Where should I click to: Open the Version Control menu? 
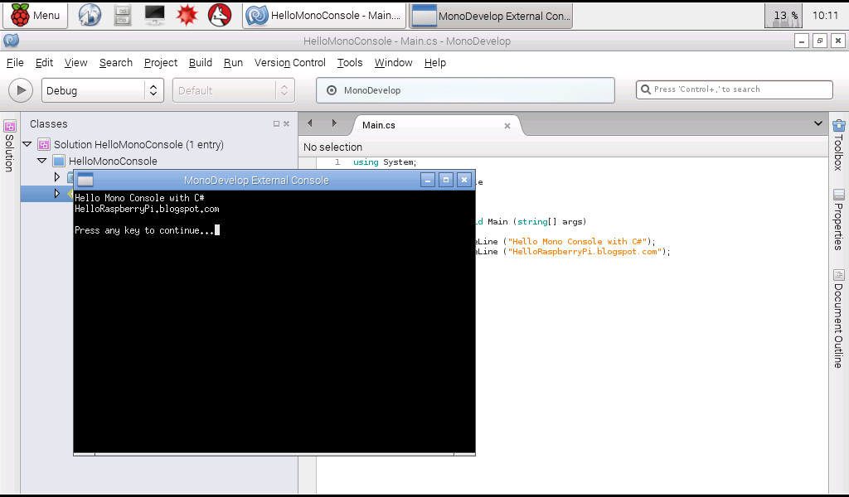click(x=290, y=63)
